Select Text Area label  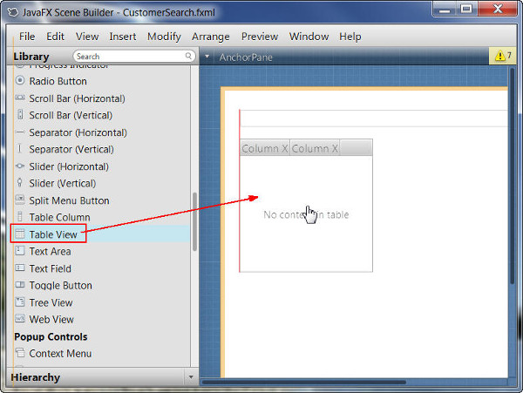coord(50,251)
